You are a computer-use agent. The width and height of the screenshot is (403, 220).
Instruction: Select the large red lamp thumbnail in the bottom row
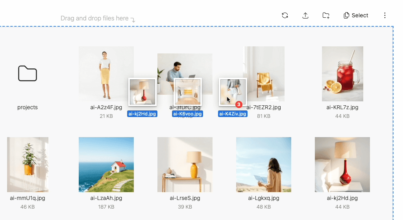click(x=342, y=165)
